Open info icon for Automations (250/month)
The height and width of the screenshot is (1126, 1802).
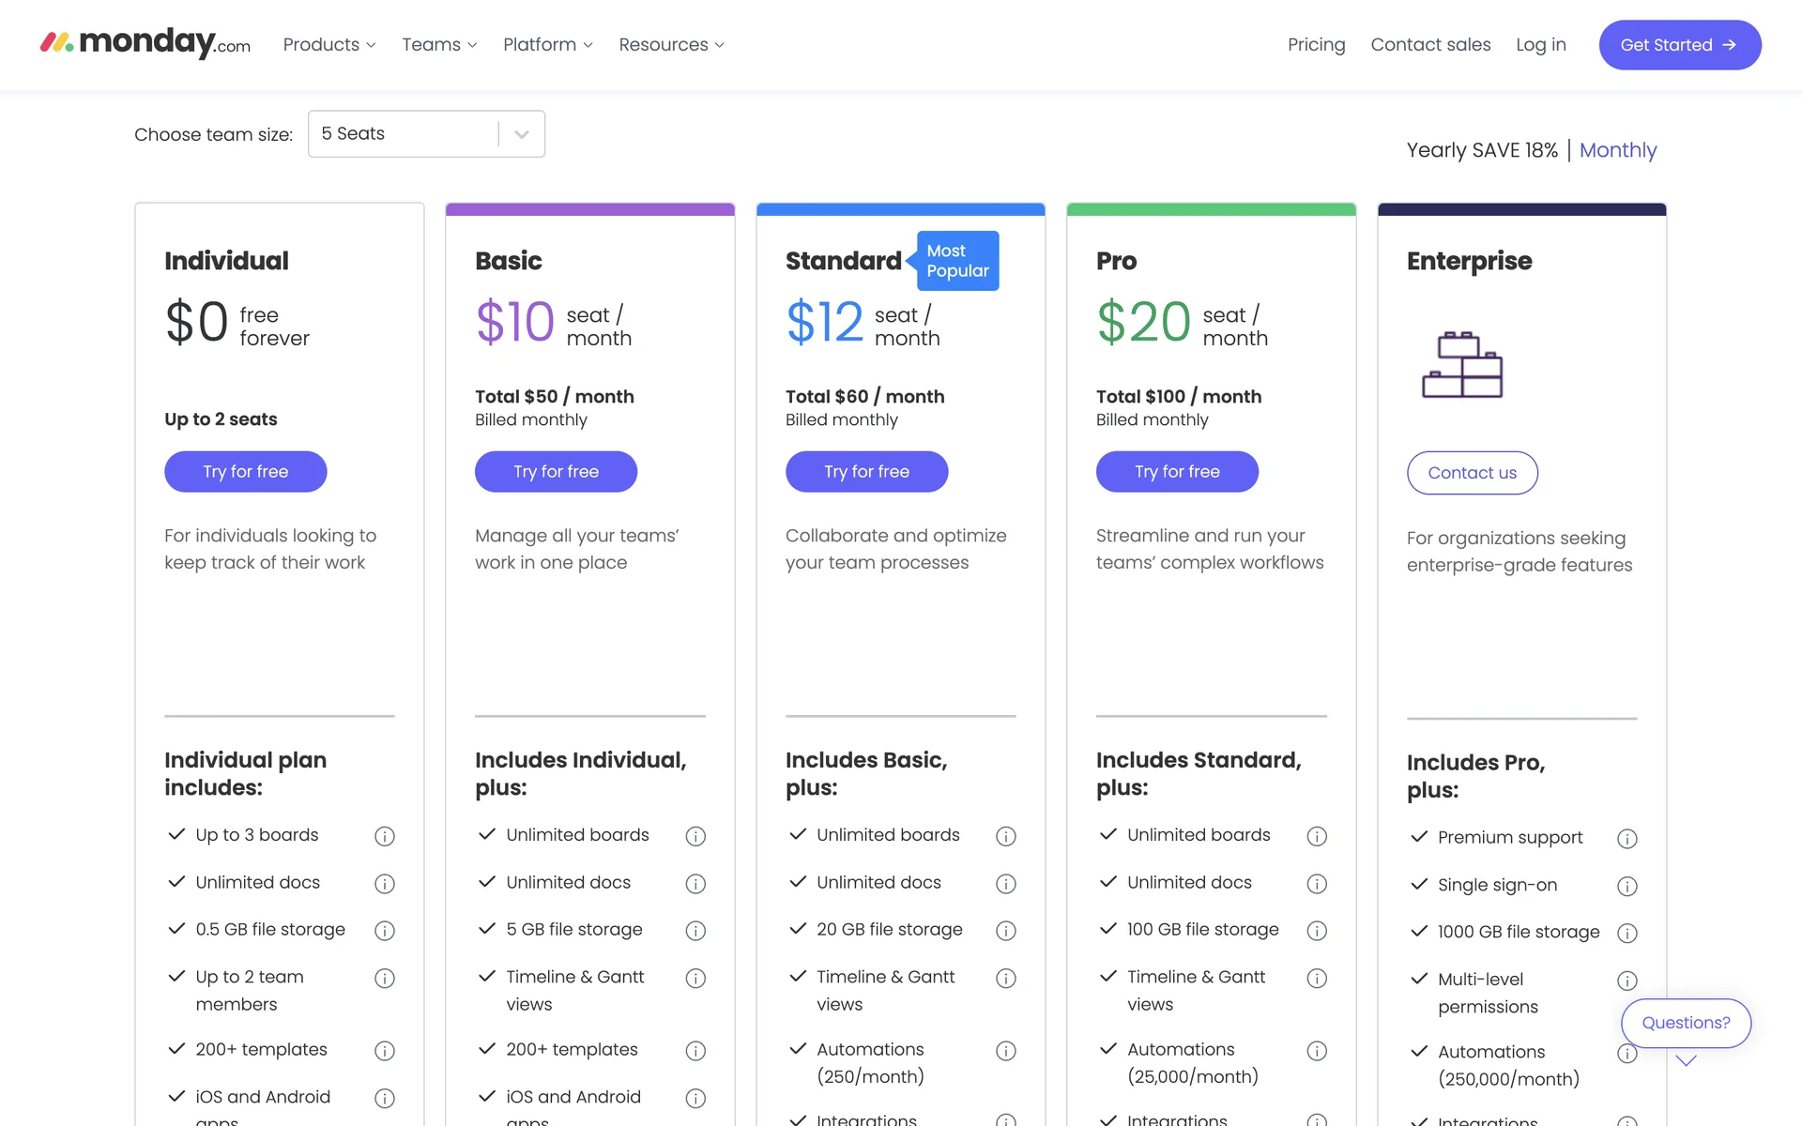pyautogui.click(x=1006, y=1051)
